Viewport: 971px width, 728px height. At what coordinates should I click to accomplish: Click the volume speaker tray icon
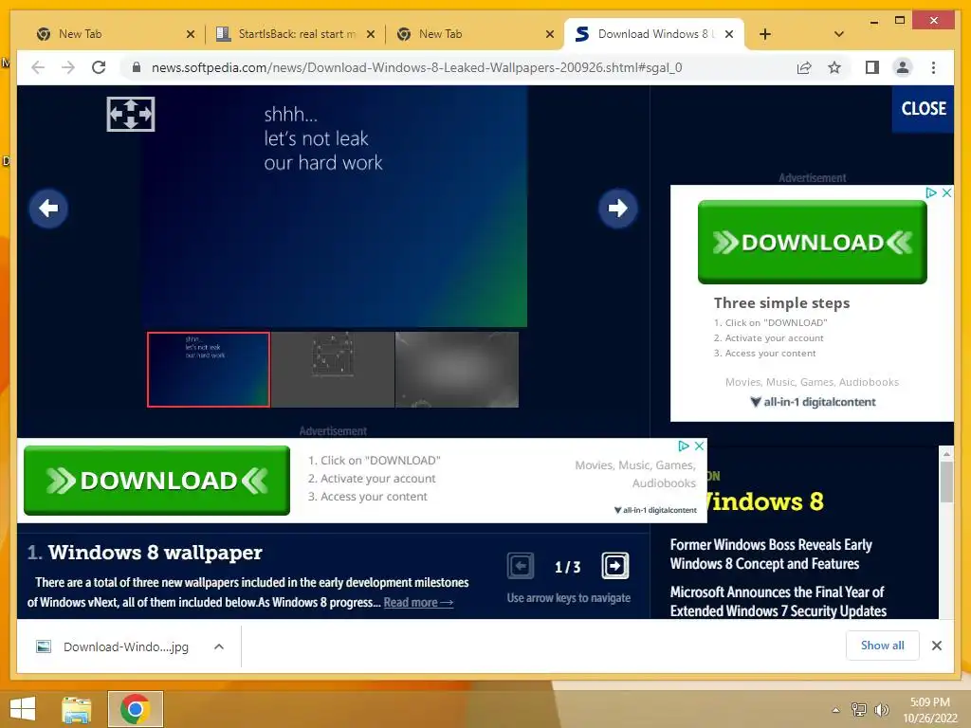[x=881, y=709]
